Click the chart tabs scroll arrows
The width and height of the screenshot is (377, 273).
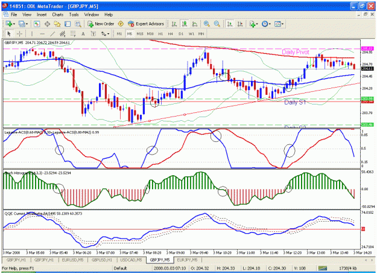(x=369, y=260)
